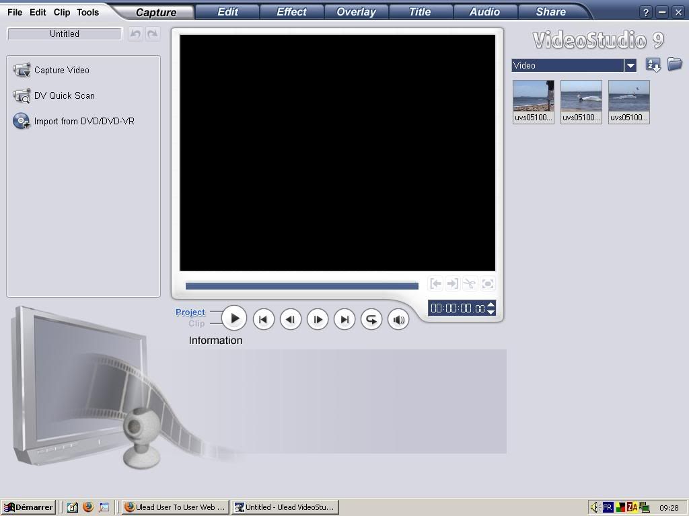This screenshot has height=516, width=689.
Task: Sort library clips with the A-Z icon
Action: 653,65
